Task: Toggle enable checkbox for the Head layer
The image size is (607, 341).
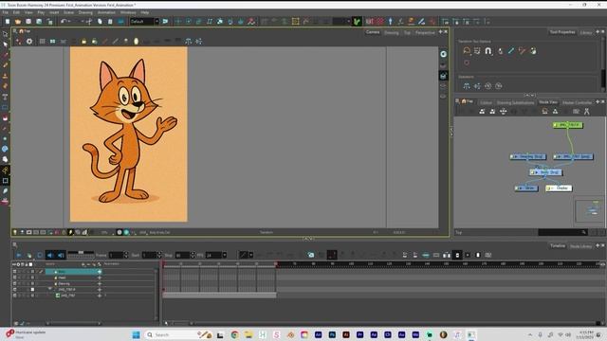Action: coord(15,278)
